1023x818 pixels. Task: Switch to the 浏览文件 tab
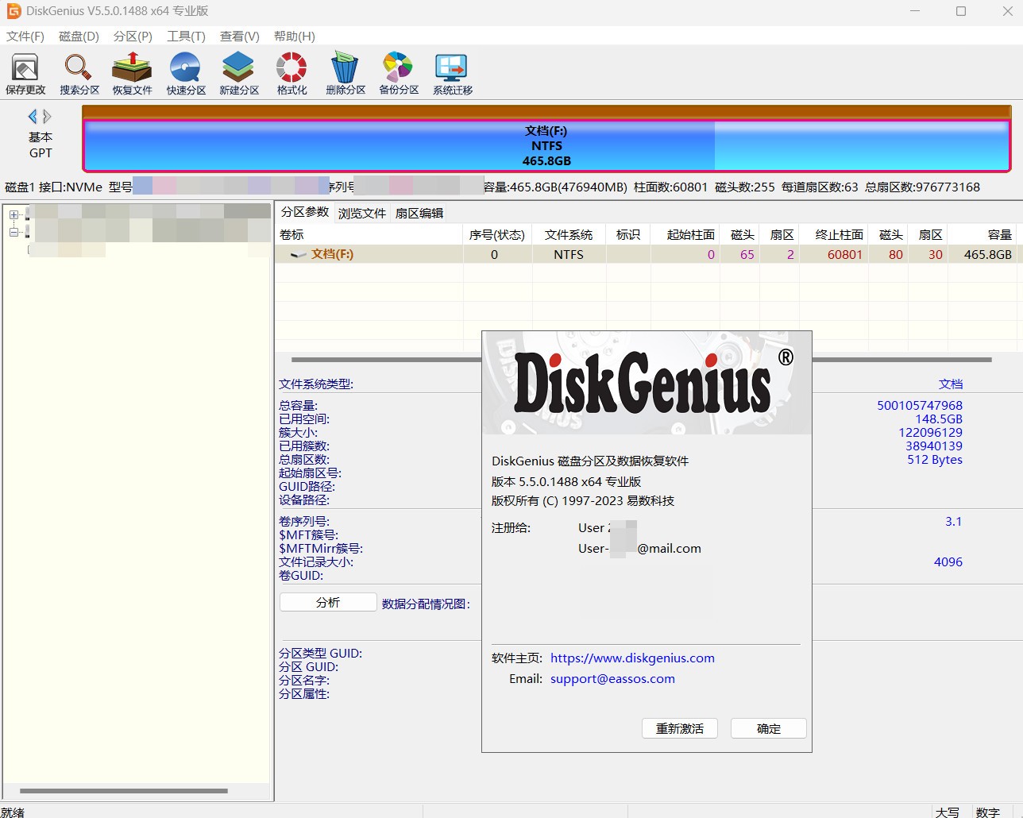tap(362, 213)
